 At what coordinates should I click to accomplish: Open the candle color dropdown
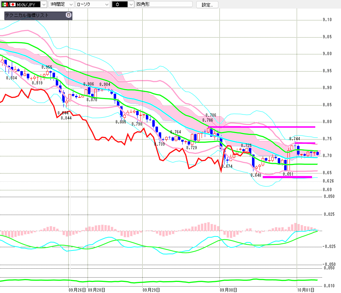tap(123, 4)
